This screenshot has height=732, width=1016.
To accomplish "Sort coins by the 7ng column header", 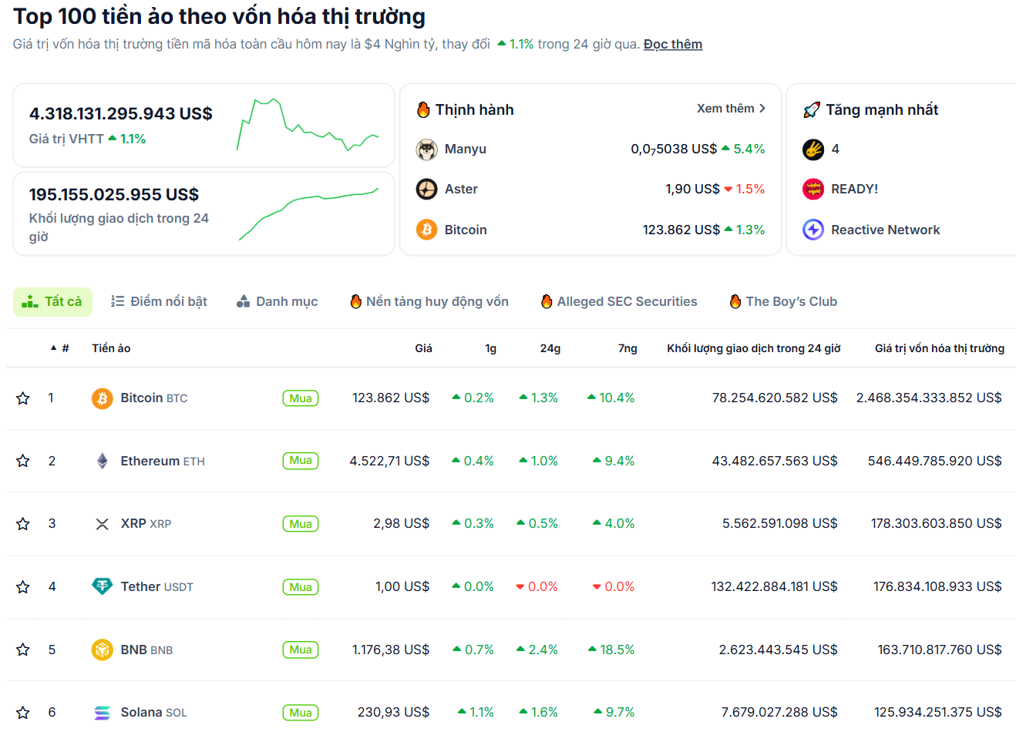I will pos(627,348).
